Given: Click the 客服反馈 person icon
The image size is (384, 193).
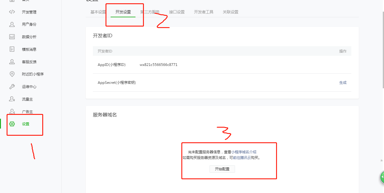Looking at the screenshot, I should point(12,62).
